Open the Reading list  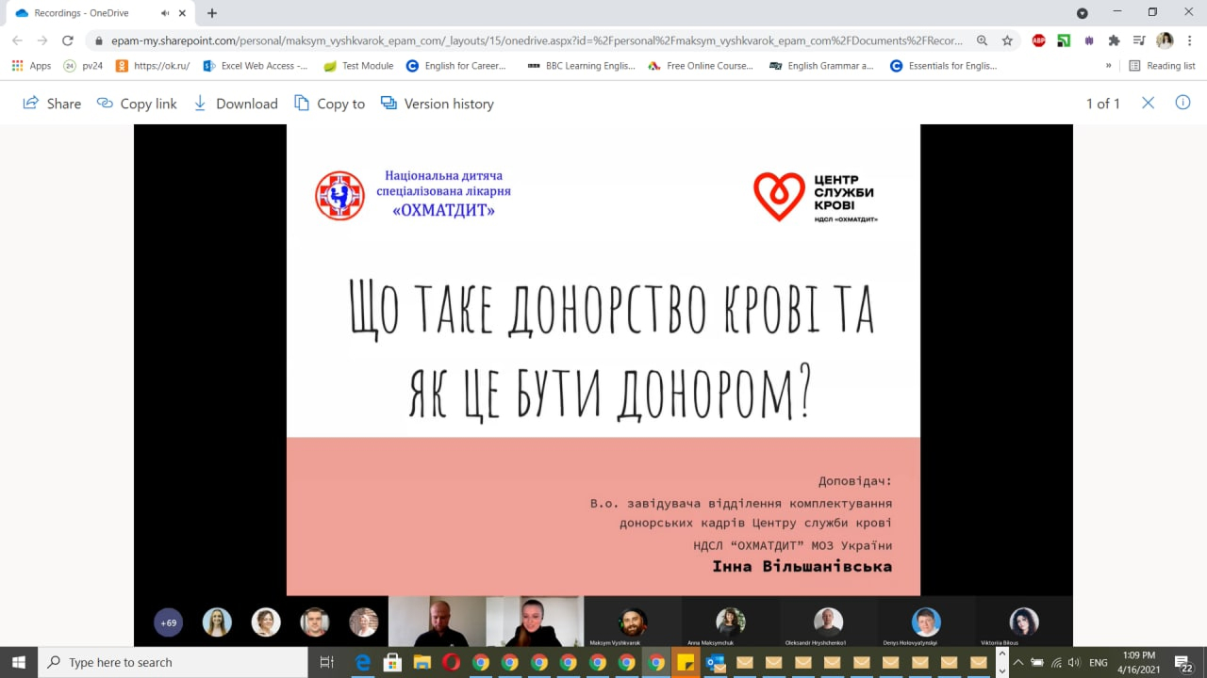pos(1162,66)
